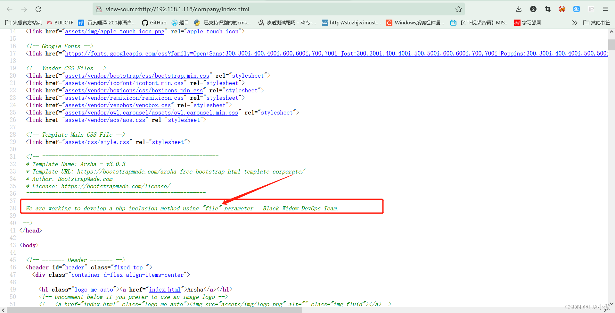Open the Firefox application menu

coord(605,9)
